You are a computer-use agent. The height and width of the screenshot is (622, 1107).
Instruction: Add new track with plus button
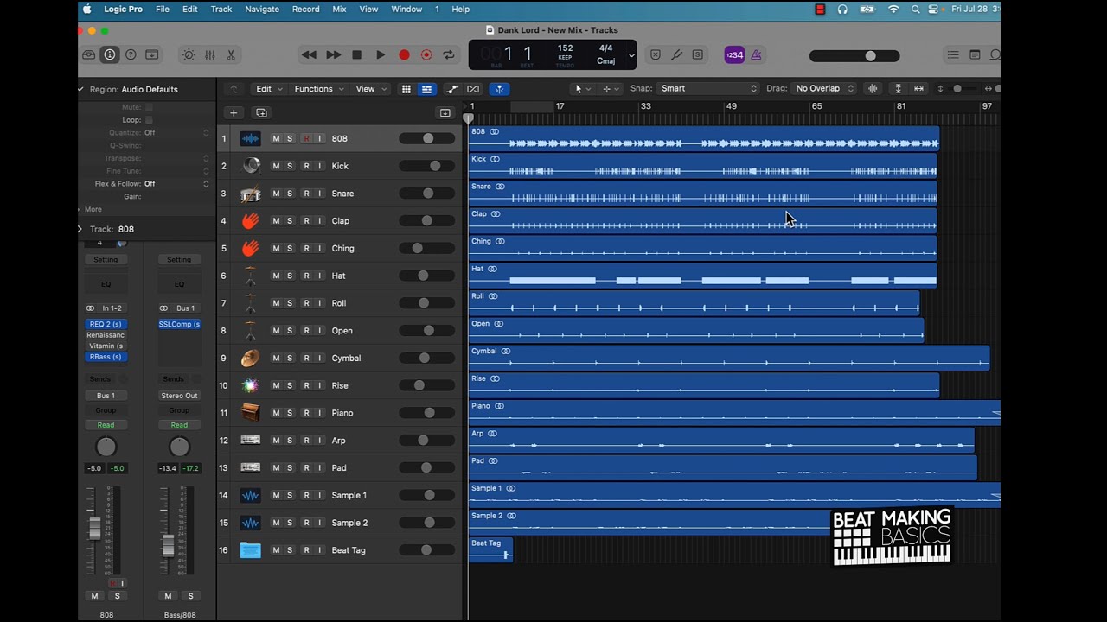(x=234, y=112)
